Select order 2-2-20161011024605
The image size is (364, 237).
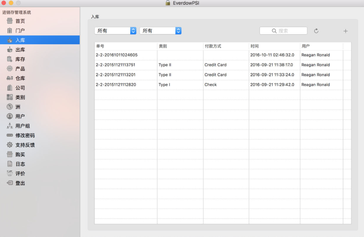tap(117, 55)
